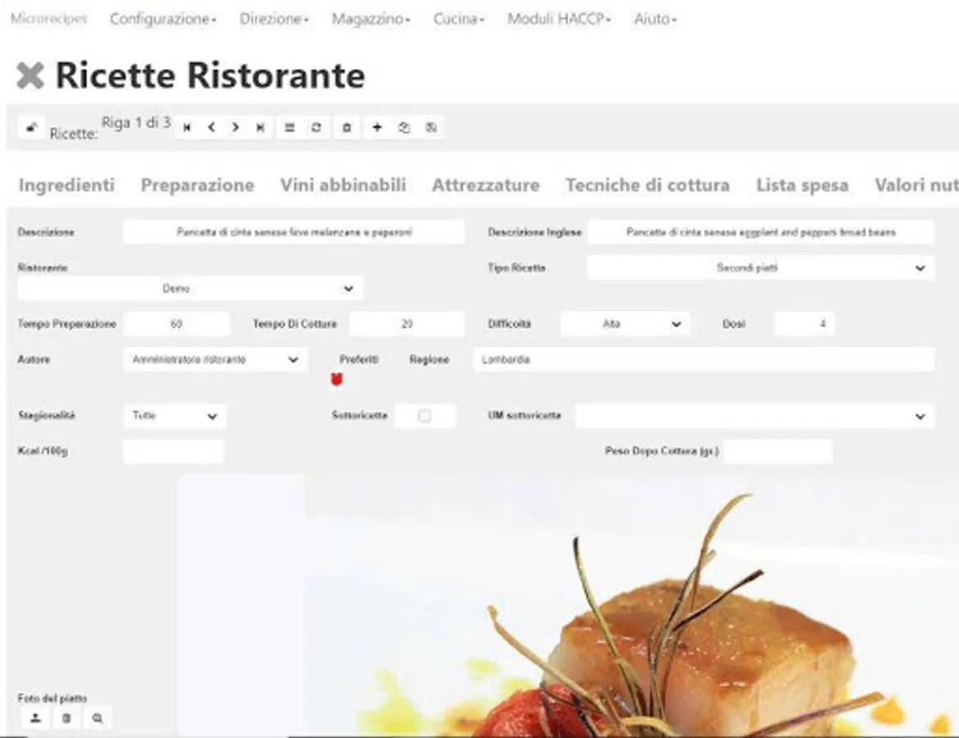Click the Tempo Preparazione field
This screenshot has width=959, height=738.
(x=176, y=324)
